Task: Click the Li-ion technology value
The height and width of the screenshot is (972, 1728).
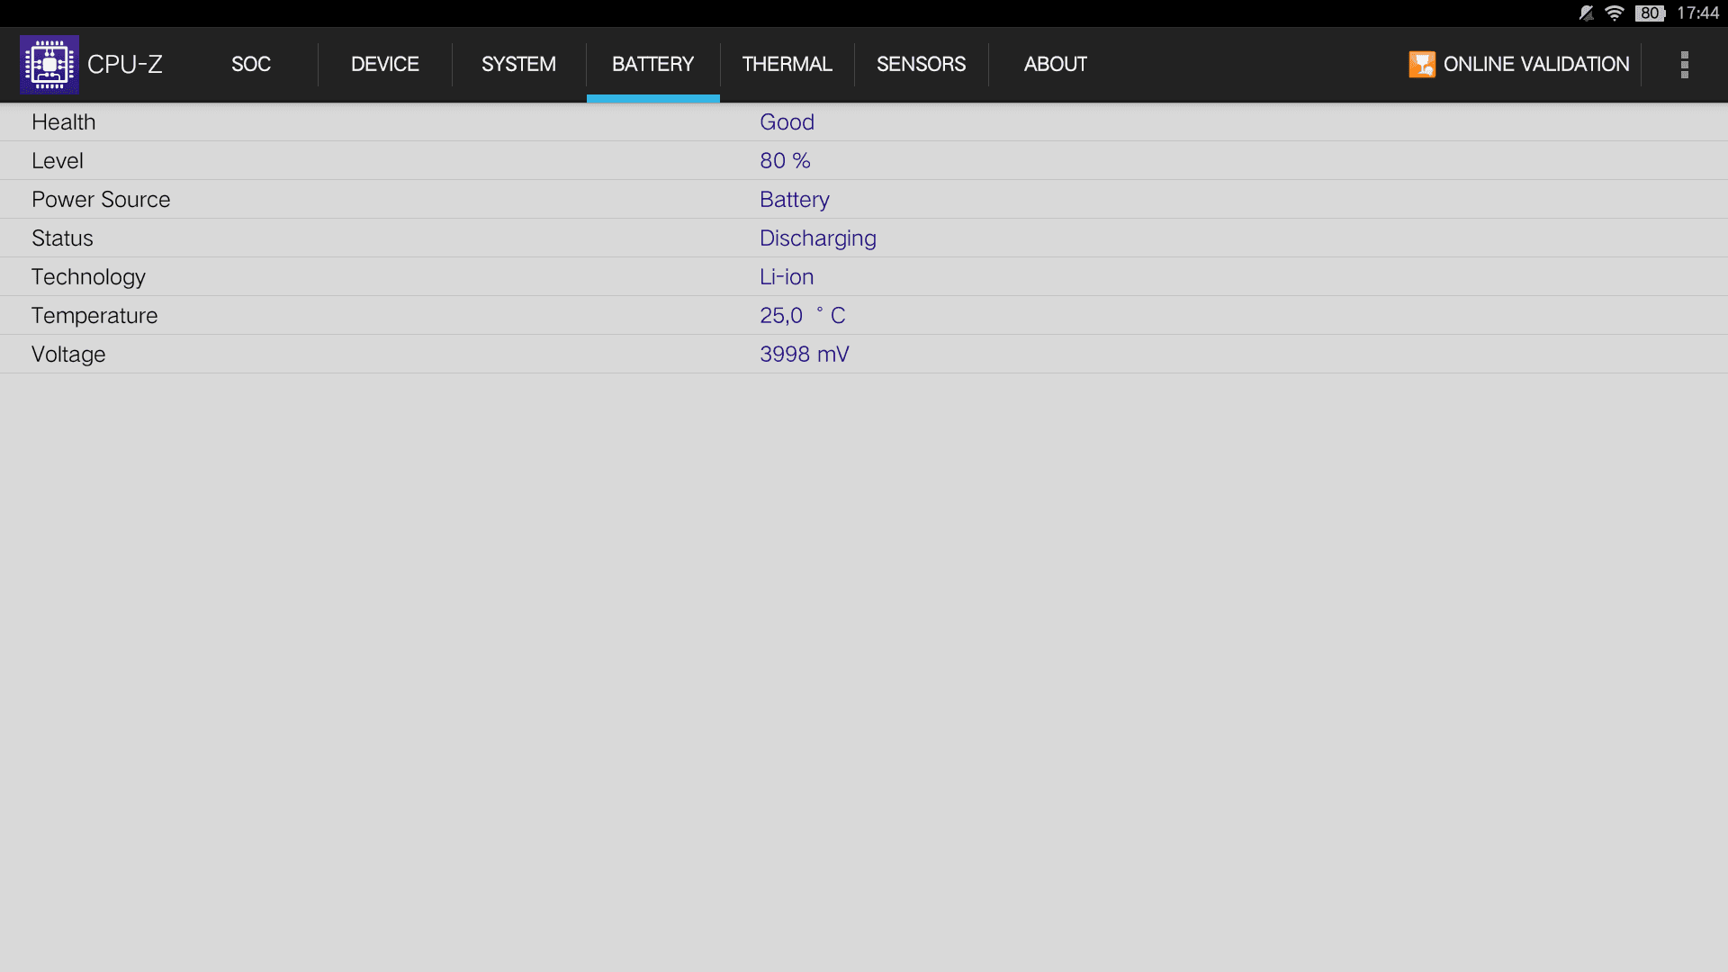Action: [x=787, y=277]
